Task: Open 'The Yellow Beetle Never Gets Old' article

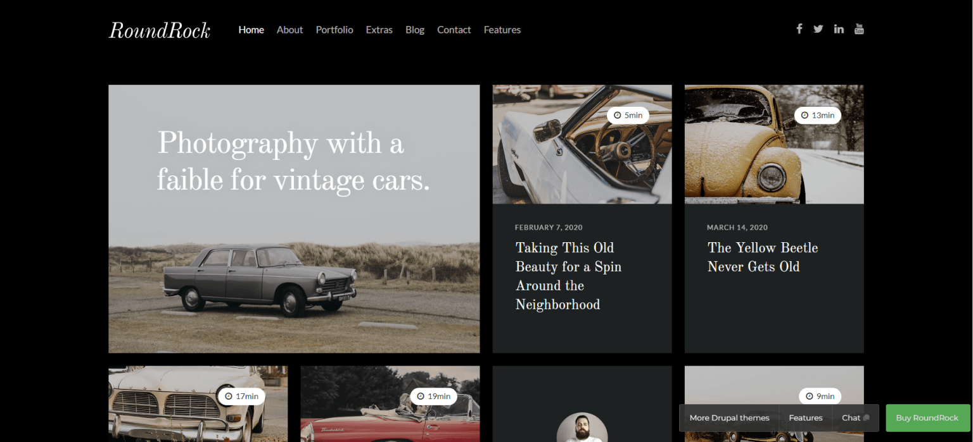Action: click(x=763, y=257)
